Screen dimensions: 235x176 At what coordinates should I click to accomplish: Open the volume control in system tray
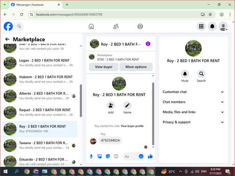[197, 172]
